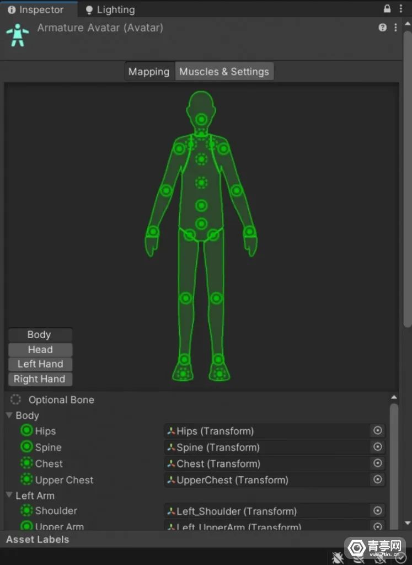Image resolution: width=412 pixels, height=565 pixels.
Task: Click the Upper Chest optional bone icon
Action: click(26, 479)
